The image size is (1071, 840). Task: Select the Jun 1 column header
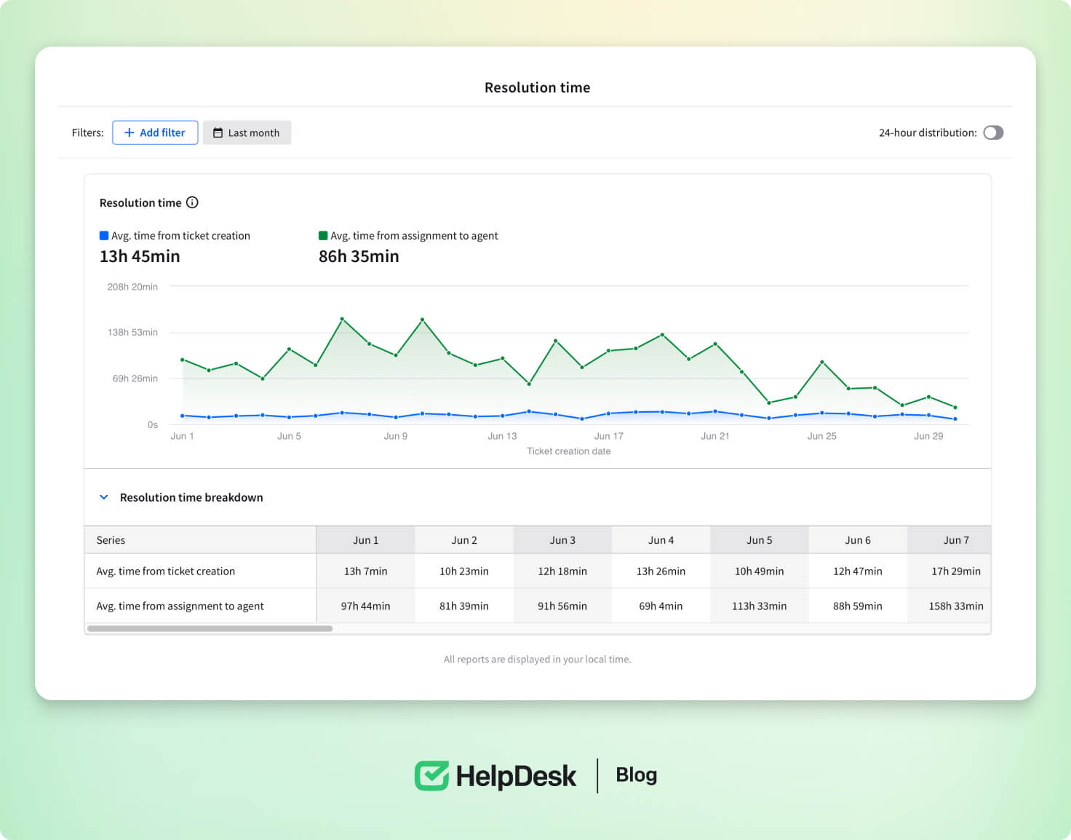365,540
